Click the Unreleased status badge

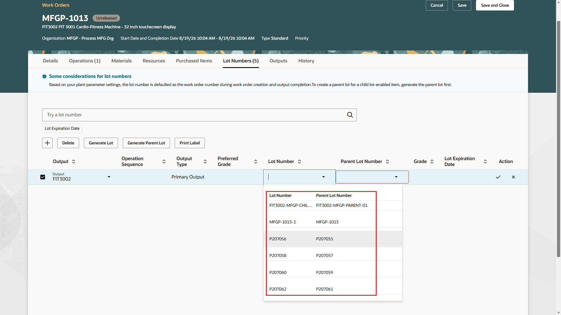point(106,18)
